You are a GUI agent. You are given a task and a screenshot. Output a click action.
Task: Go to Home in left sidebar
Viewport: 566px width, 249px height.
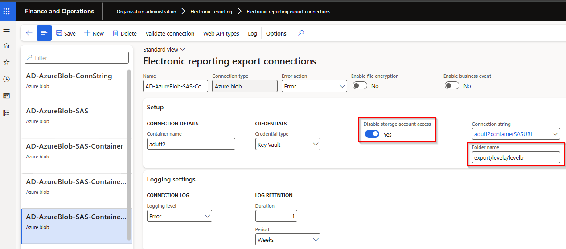tap(7, 45)
